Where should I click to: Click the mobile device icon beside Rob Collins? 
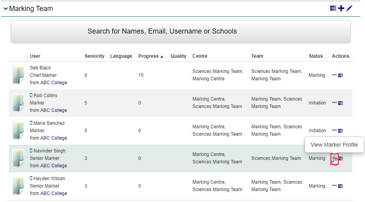[x=31, y=96]
